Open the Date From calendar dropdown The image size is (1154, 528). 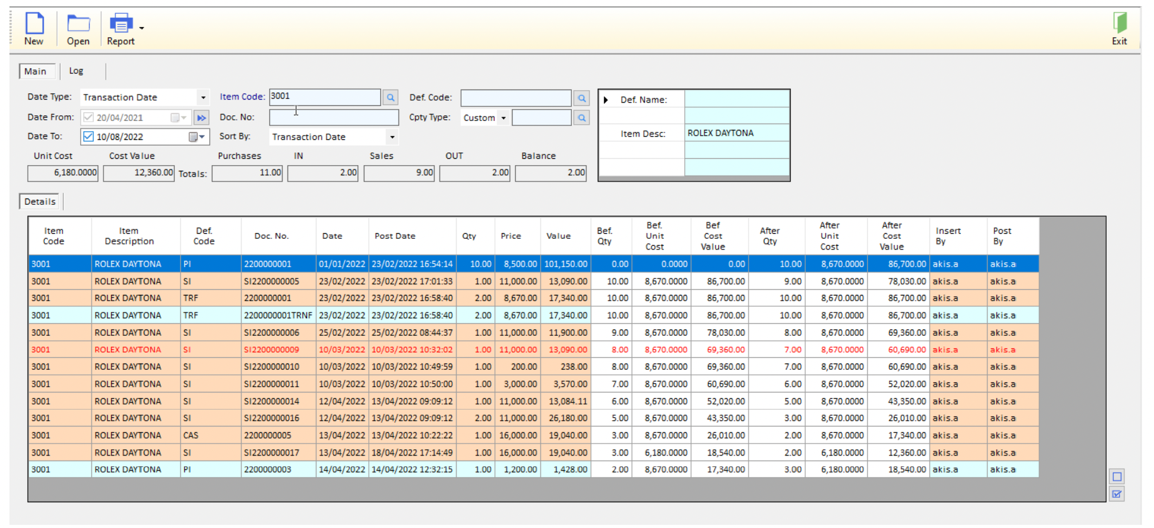pos(178,118)
